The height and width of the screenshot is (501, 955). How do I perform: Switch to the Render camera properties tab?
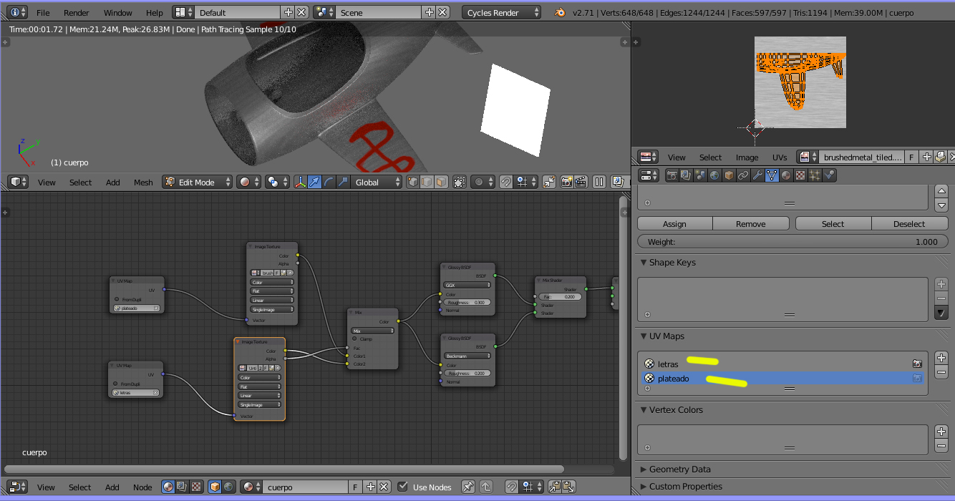(x=672, y=175)
